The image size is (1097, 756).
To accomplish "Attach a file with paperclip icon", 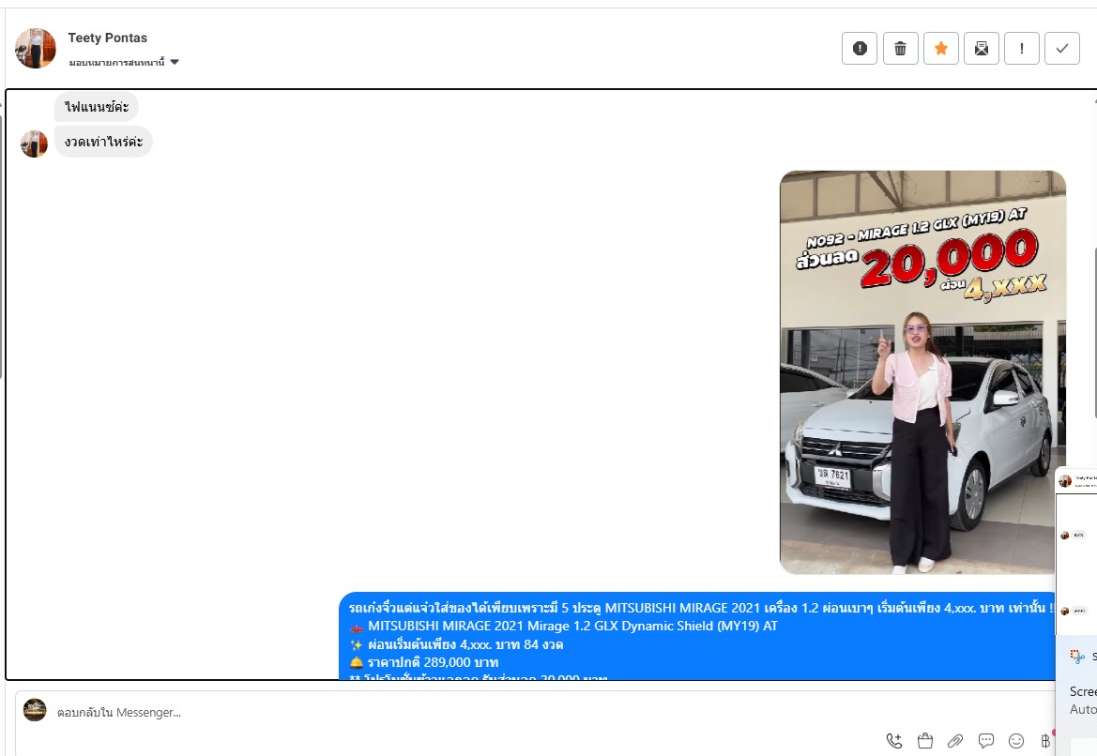I will pos(955,741).
